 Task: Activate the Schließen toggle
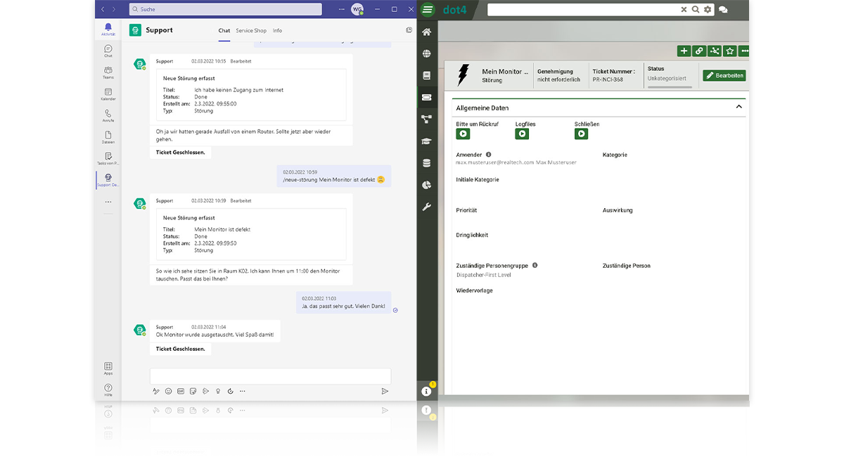click(581, 133)
